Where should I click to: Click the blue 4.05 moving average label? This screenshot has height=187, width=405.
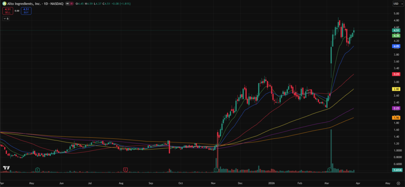pos(396,46)
